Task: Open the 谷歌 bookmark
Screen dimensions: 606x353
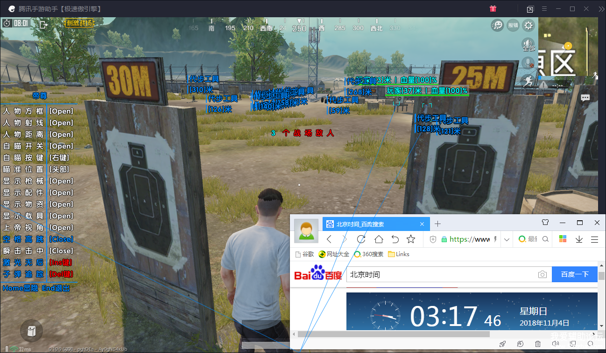Action: pos(304,254)
